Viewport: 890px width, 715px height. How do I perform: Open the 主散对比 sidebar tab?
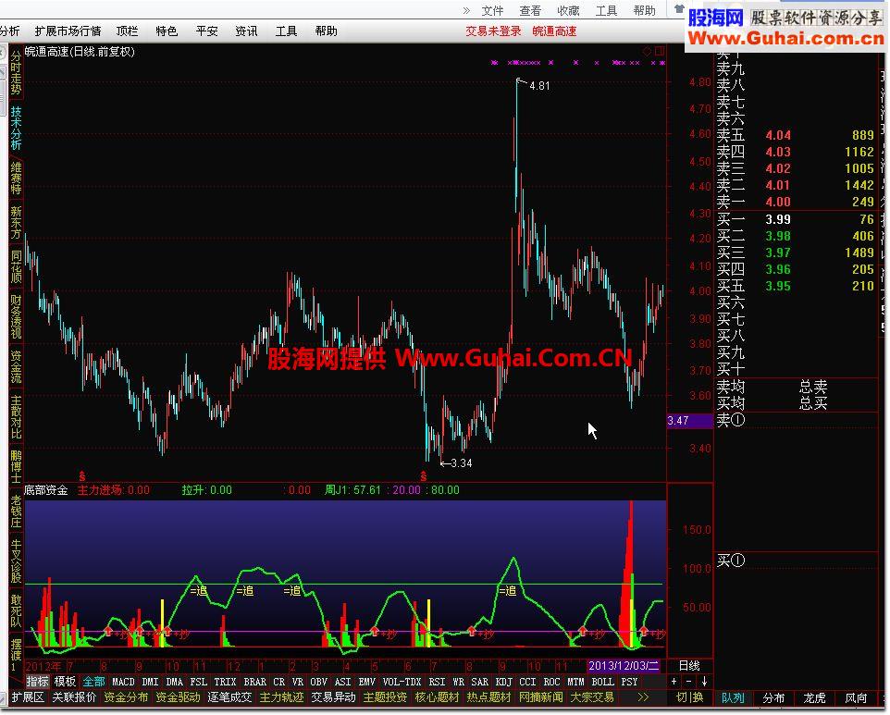tap(16, 417)
